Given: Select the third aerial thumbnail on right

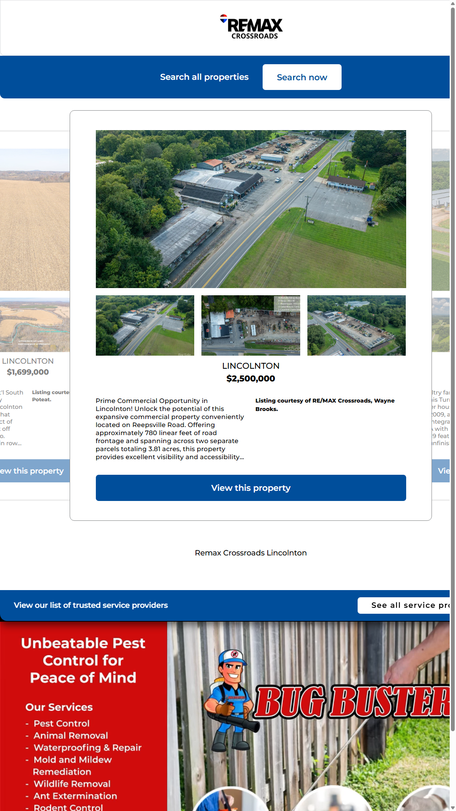Looking at the screenshot, I should [356, 325].
